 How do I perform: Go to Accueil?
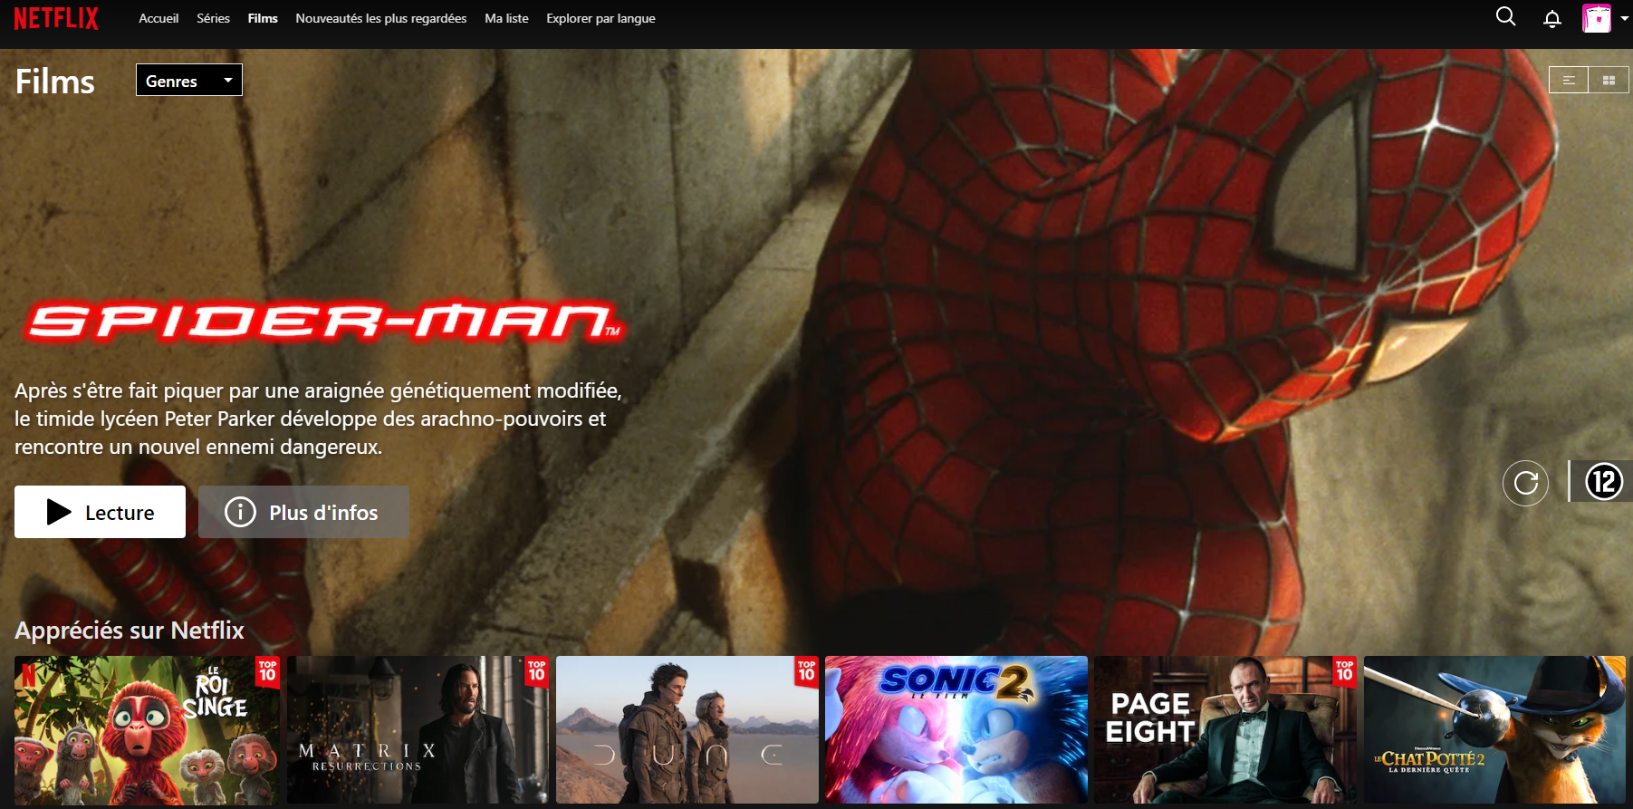(158, 18)
